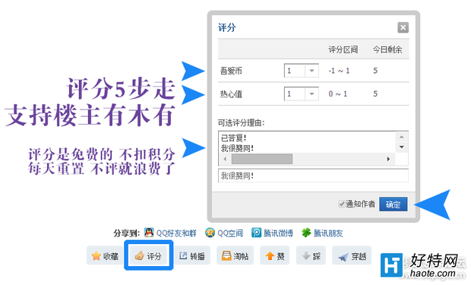Click the 吾爱币 row label
The height and width of the screenshot is (285, 471).
(231, 71)
